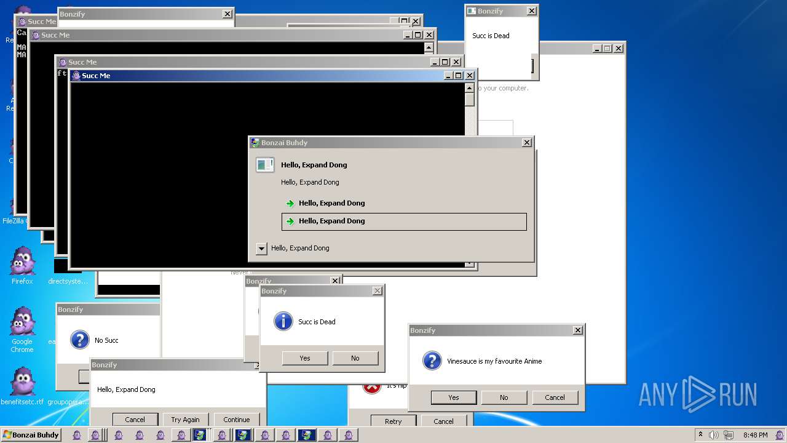Click Yes in the Vinesauce anime dialog
Screen dimensions: 787x443
click(x=454, y=397)
